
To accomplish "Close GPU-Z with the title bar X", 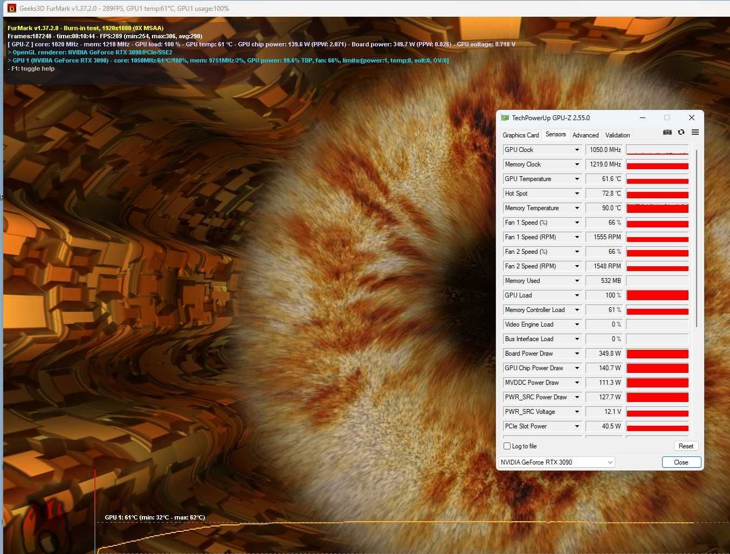I will (691, 117).
